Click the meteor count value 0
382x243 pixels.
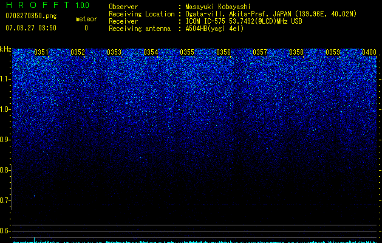click(x=86, y=28)
